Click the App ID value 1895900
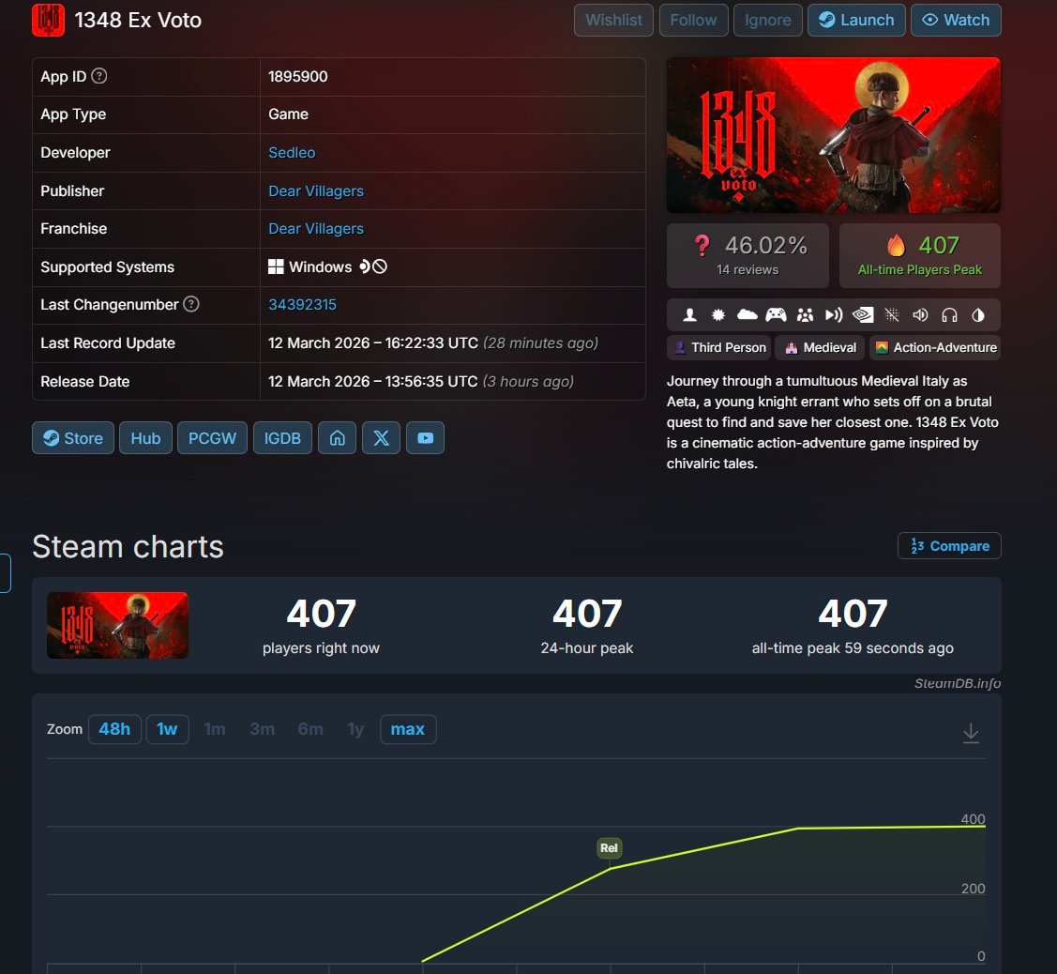Viewport: 1057px width, 974px height. [x=298, y=76]
